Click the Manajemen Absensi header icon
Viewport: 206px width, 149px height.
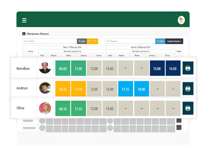click(x=24, y=34)
